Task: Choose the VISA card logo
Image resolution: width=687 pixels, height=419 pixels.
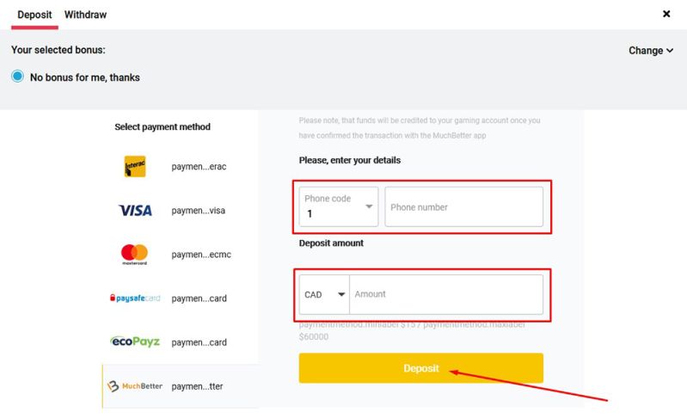Action: 135,210
